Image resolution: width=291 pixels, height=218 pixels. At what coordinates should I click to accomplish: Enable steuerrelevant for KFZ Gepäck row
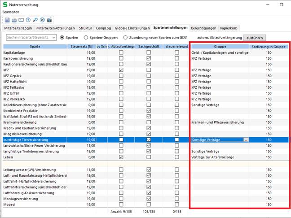click(x=177, y=76)
